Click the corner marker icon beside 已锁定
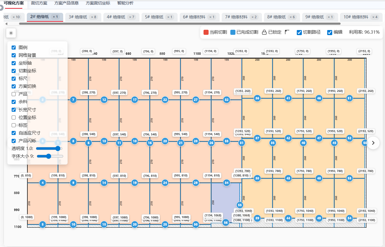This screenshot has width=385, height=247. pyautogui.click(x=287, y=32)
